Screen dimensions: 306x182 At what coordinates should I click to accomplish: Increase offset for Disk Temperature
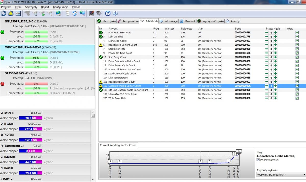[x=276, y=78]
